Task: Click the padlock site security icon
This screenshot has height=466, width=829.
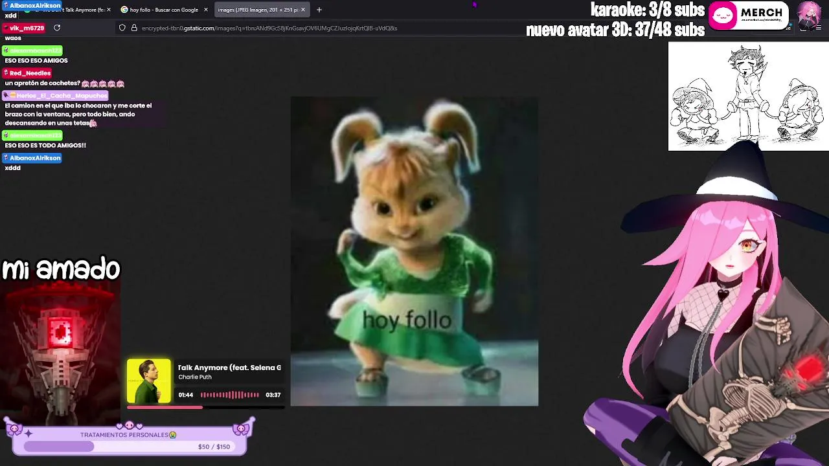Action: click(x=134, y=28)
